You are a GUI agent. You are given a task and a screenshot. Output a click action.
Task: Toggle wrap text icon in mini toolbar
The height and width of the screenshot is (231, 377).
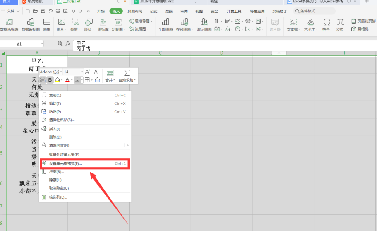(x=43, y=80)
